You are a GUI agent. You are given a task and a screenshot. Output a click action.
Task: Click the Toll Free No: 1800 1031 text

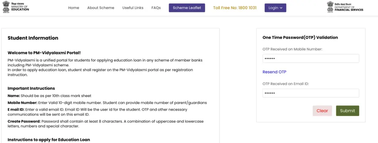[235, 8]
